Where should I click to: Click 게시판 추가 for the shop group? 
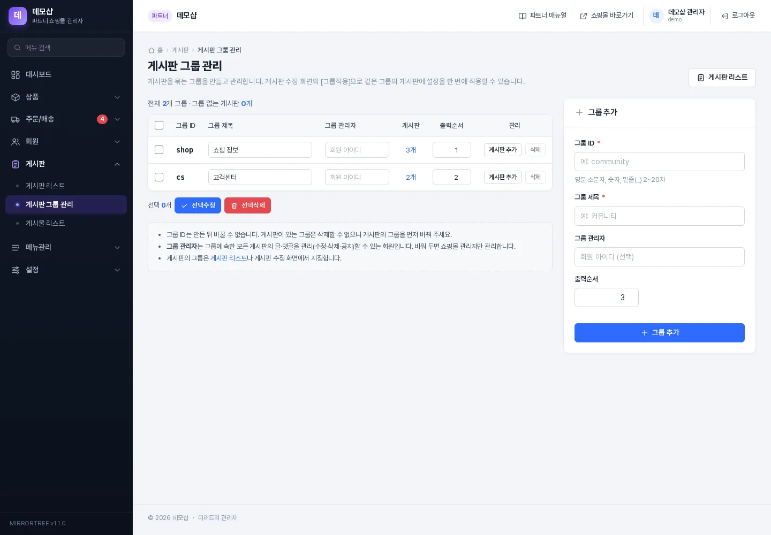pyautogui.click(x=503, y=150)
